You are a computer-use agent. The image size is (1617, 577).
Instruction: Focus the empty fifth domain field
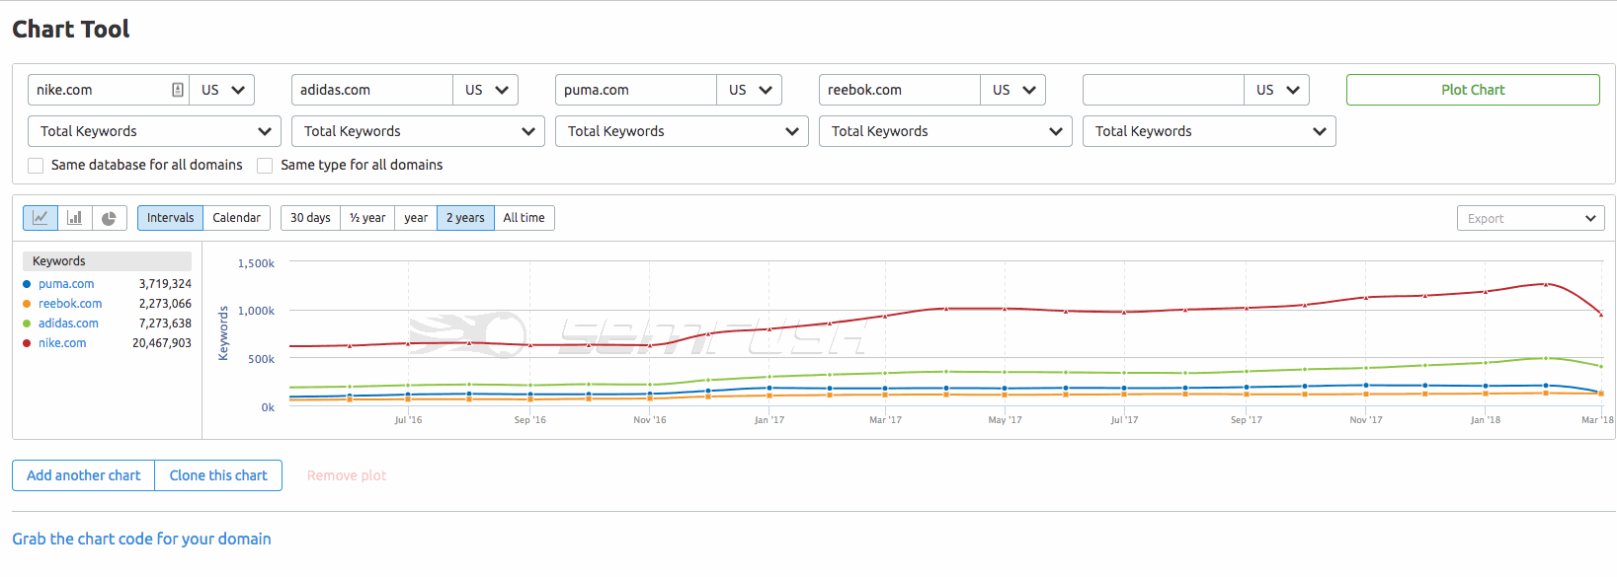pos(1164,90)
